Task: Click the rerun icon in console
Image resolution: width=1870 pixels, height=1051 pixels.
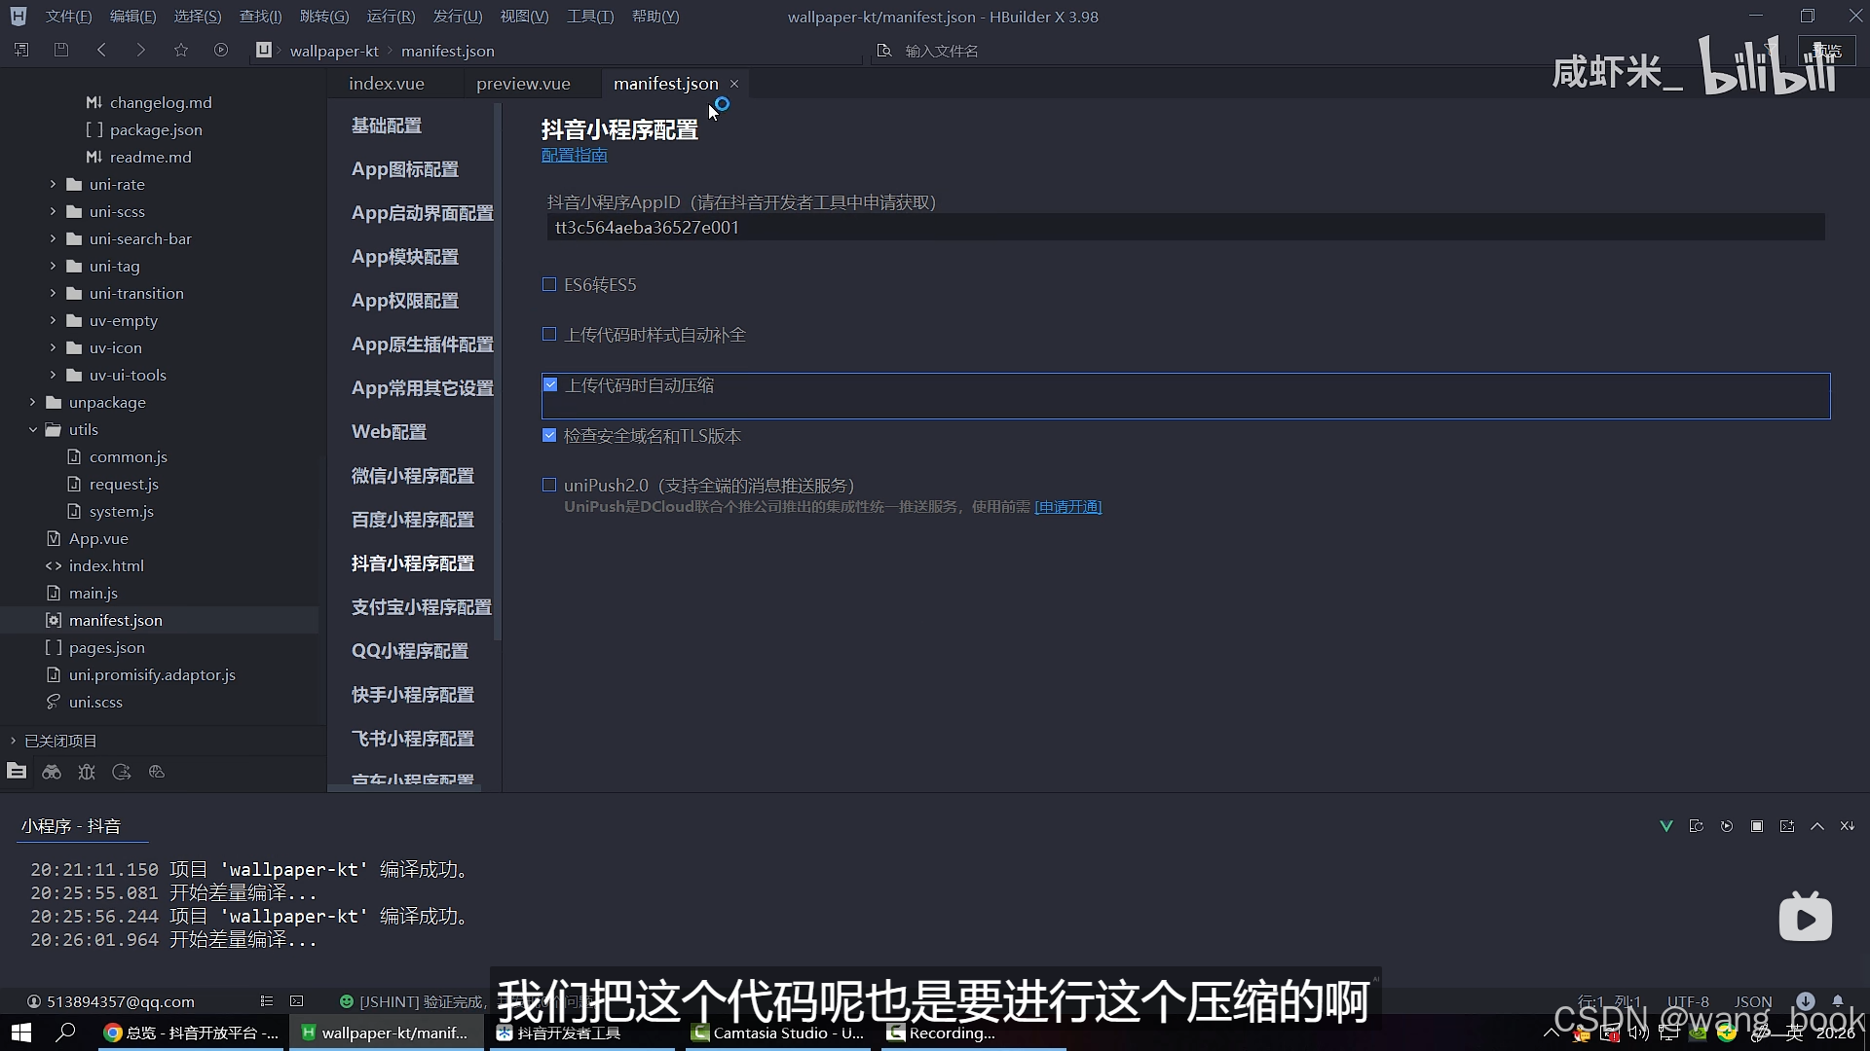Action: (1727, 826)
